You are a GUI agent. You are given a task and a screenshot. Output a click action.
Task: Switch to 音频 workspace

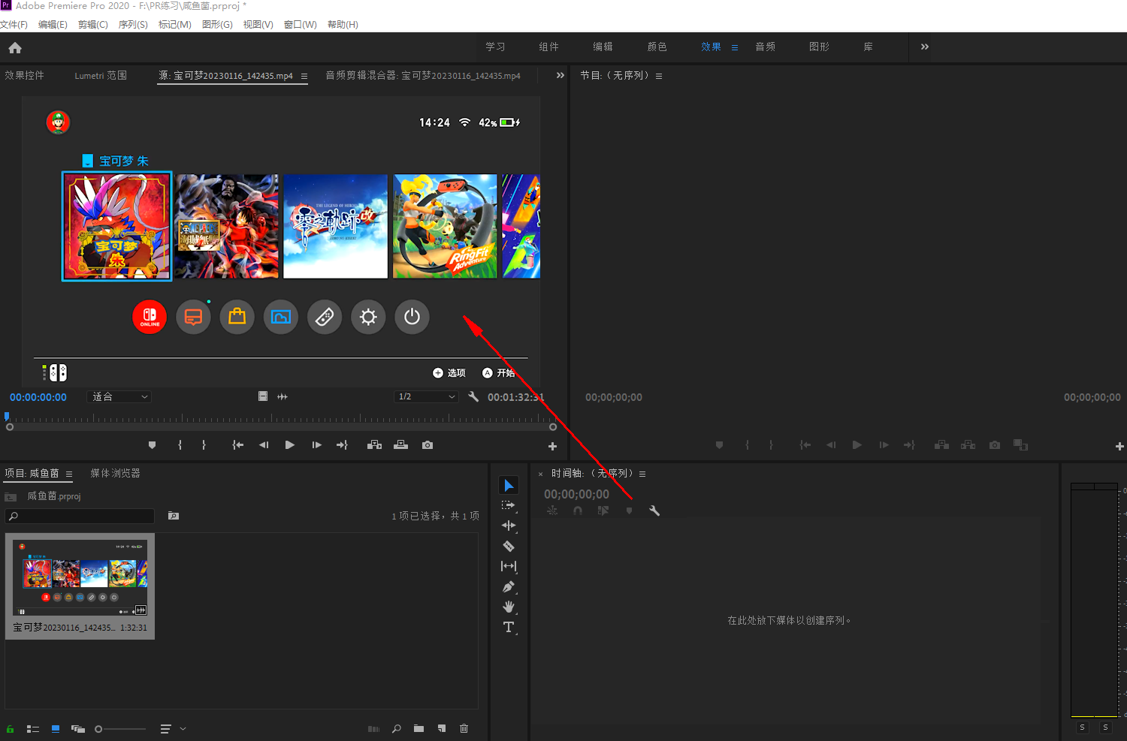point(766,47)
